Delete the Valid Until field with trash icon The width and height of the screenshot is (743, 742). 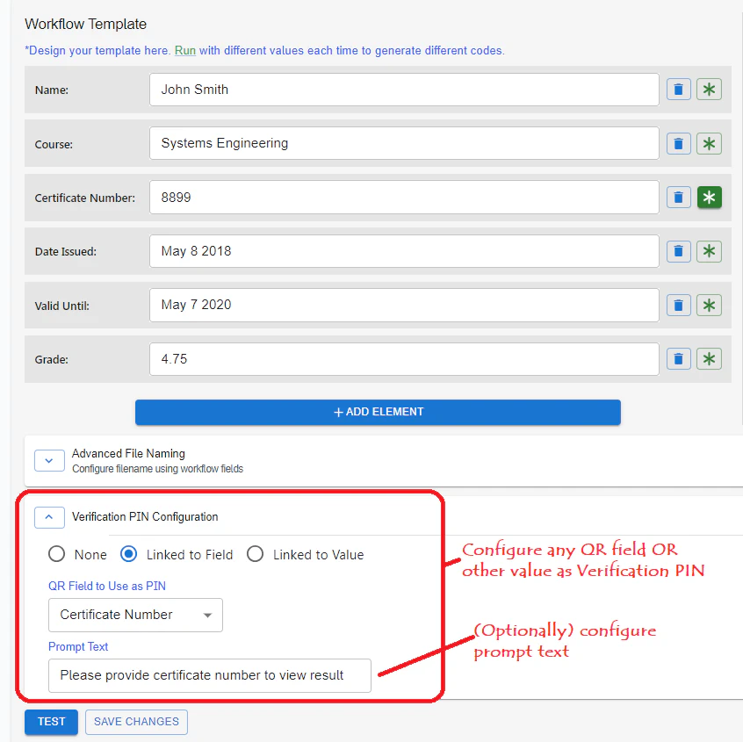(678, 305)
